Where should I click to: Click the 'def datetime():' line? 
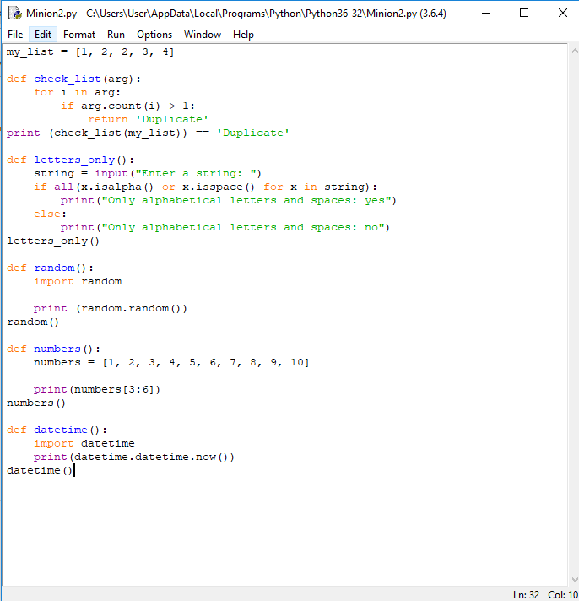tap(57, 430)
